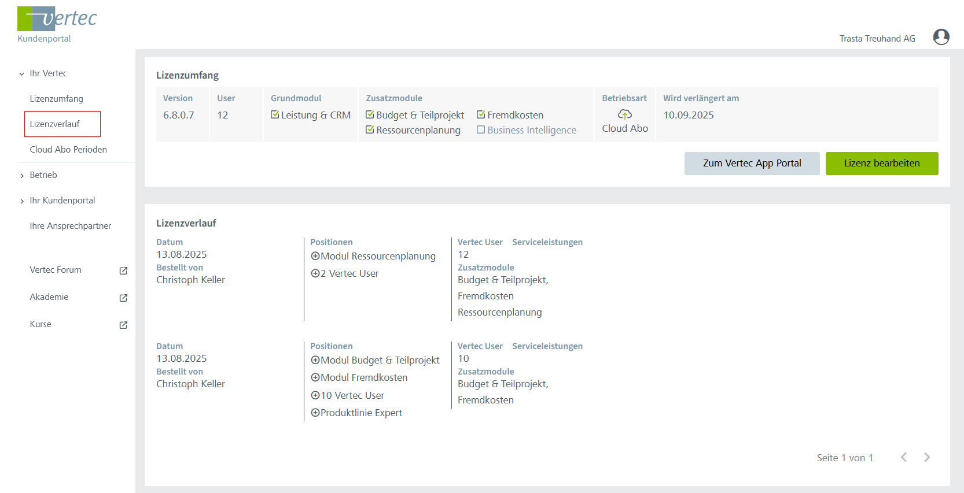964x493 pixels.
Task: Open the Kurse link
Action: (x=41, y=324)
